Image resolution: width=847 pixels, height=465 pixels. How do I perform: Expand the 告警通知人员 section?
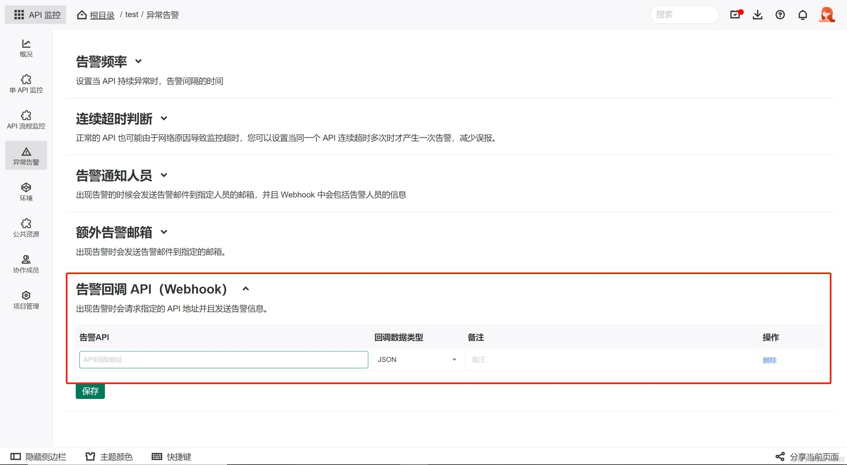click(164, 175)
